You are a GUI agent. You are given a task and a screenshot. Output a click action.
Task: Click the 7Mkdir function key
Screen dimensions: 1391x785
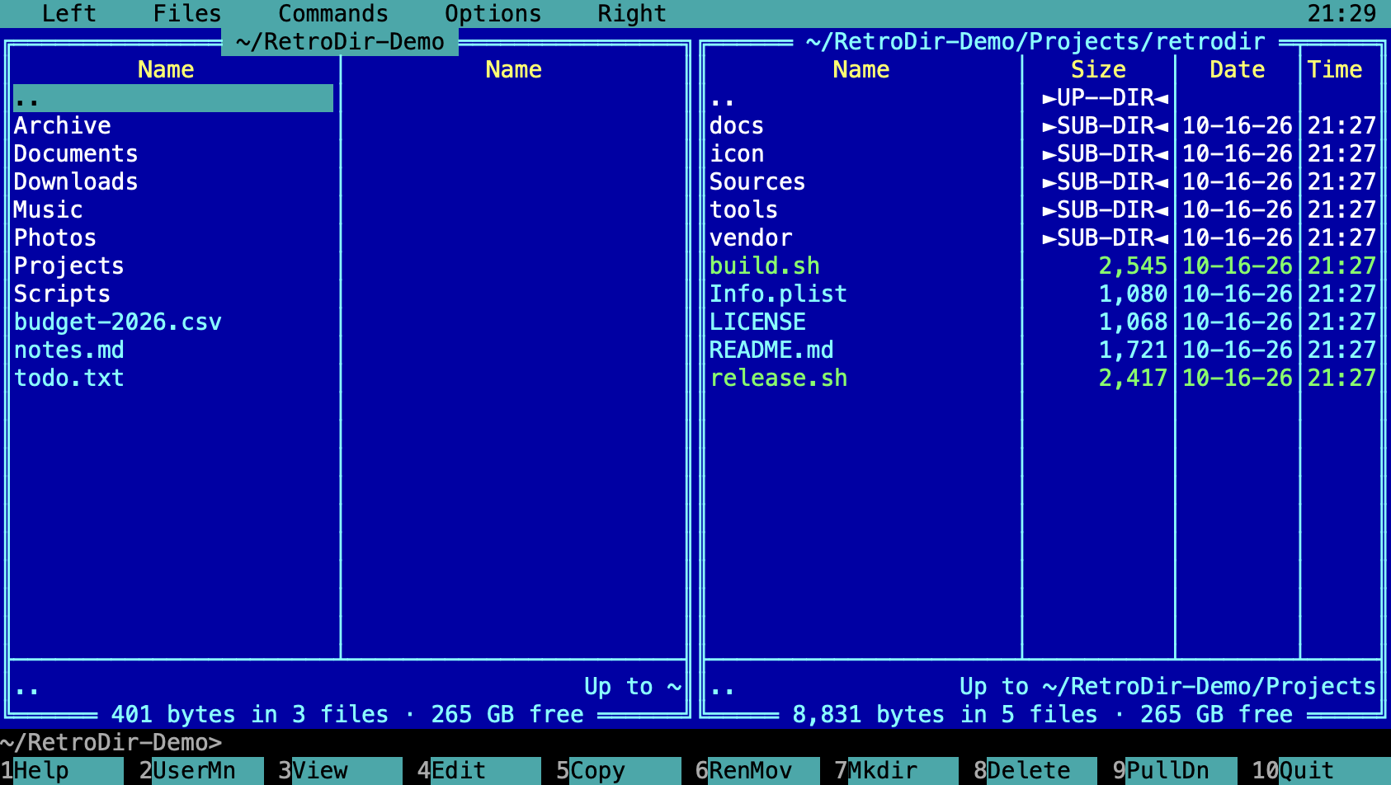897,770
